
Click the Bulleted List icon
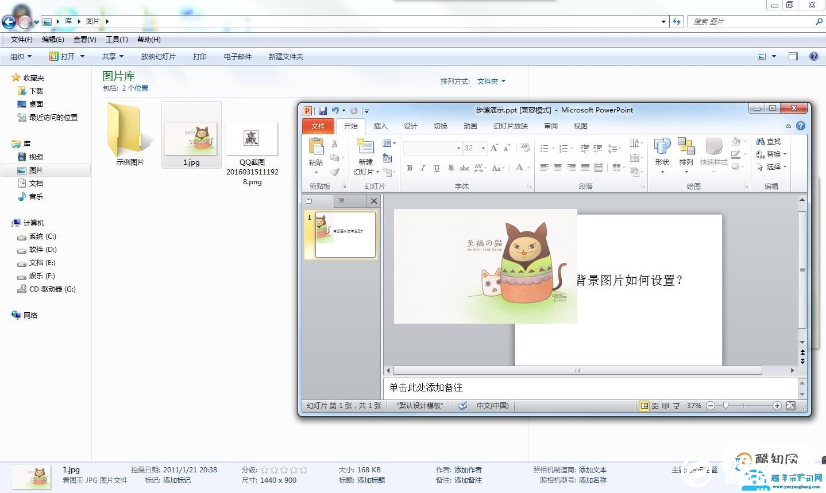point(545,147)
